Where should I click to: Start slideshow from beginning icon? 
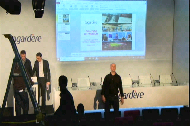pyautogui.click(x=58, y=6)
